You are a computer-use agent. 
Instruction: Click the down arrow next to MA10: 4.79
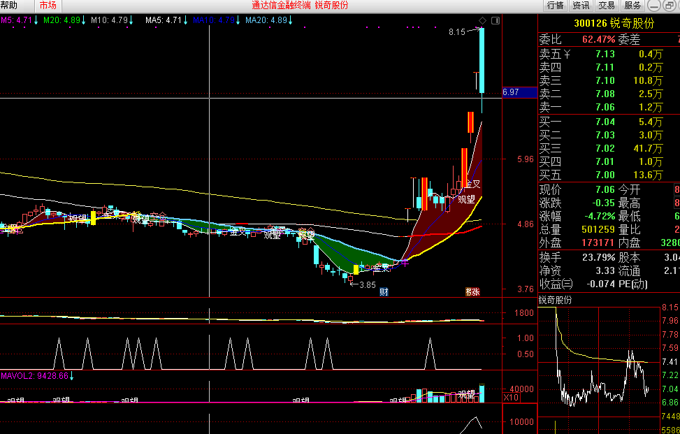click(238, 20)
